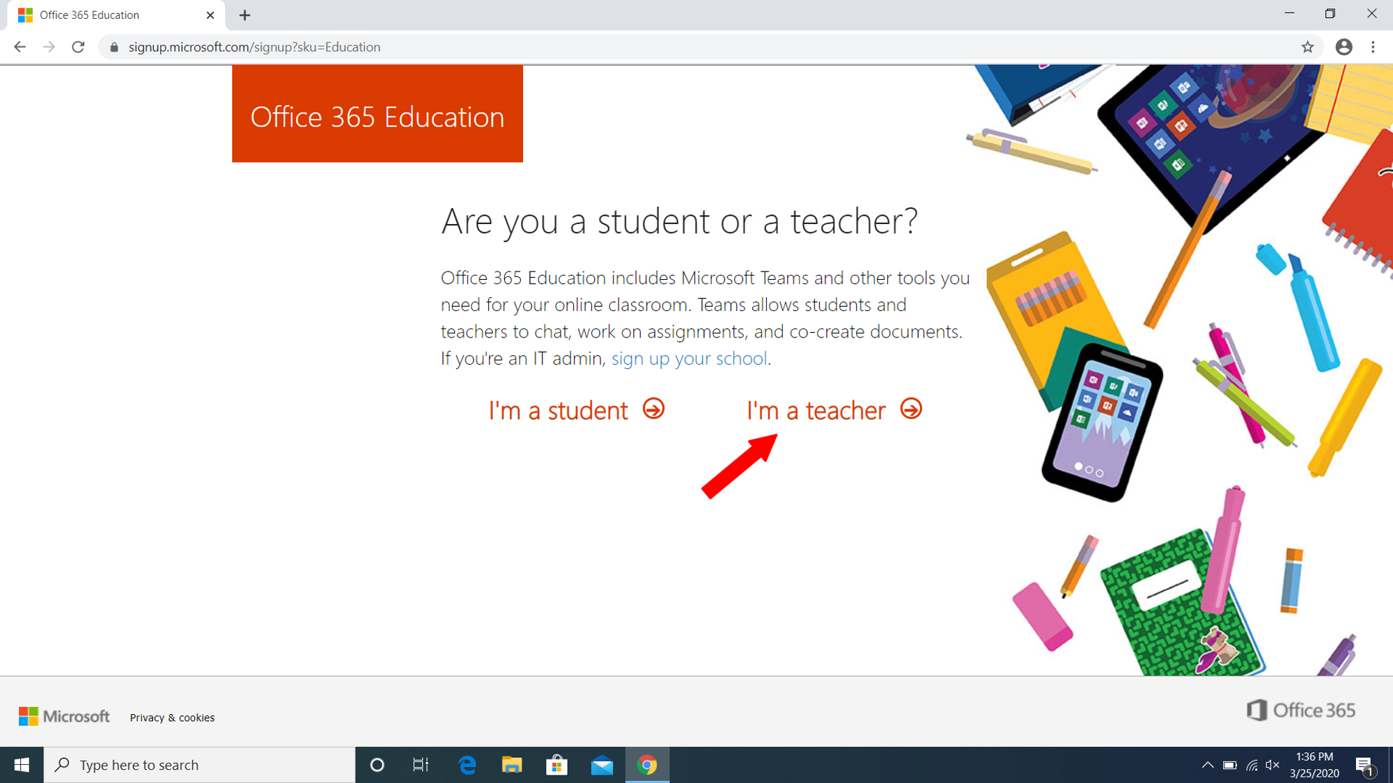Click "sign up your school" link

point(689,358)
